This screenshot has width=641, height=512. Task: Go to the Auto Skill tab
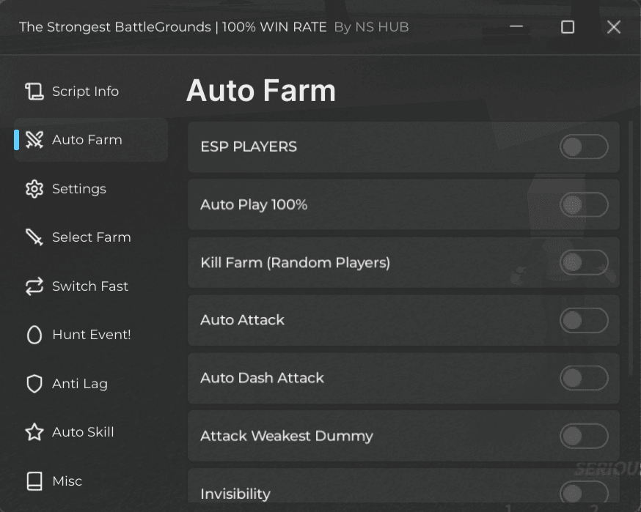[x=91, y=432]
